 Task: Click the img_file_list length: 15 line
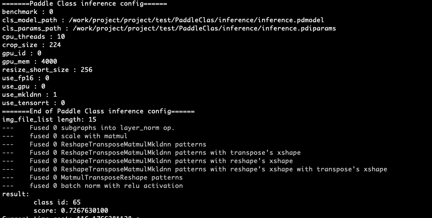tap(49, 119)
